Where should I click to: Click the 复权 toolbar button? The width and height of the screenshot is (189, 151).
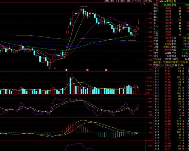(x=107, y=1)
